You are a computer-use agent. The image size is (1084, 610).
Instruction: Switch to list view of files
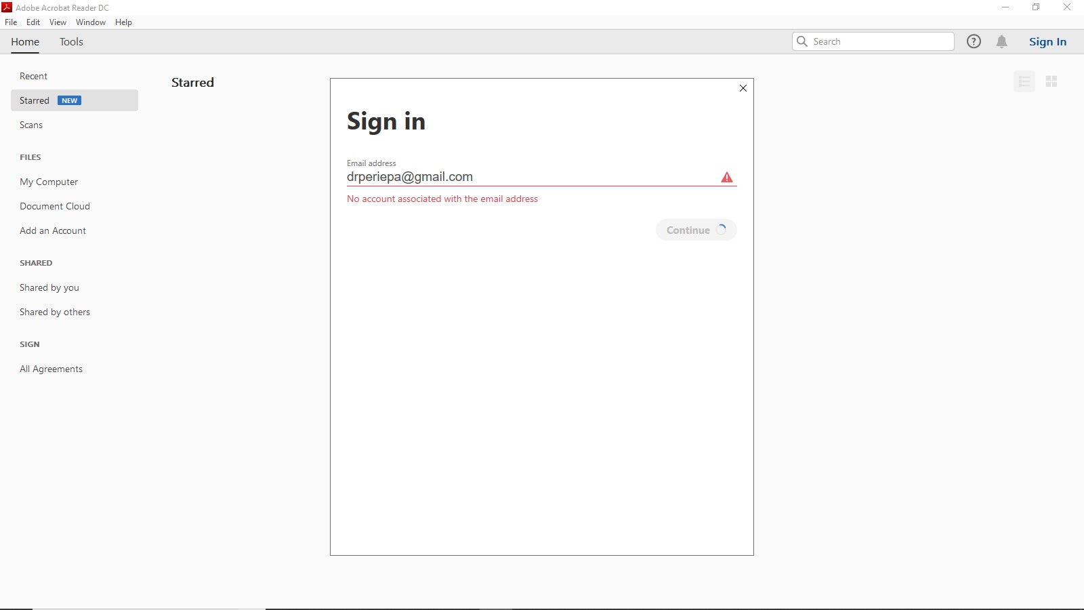click(x=1024, y=81)
